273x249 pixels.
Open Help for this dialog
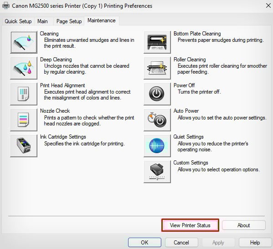point(255,242)
